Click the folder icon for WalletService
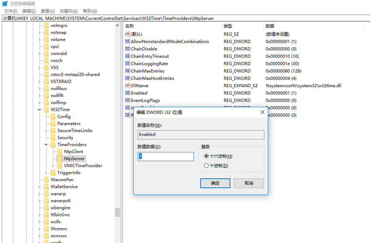The height and width of the screenshot is (243, 377). 46,187
